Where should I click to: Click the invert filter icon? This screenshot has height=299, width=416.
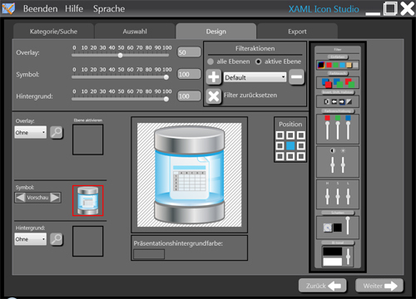327,102
